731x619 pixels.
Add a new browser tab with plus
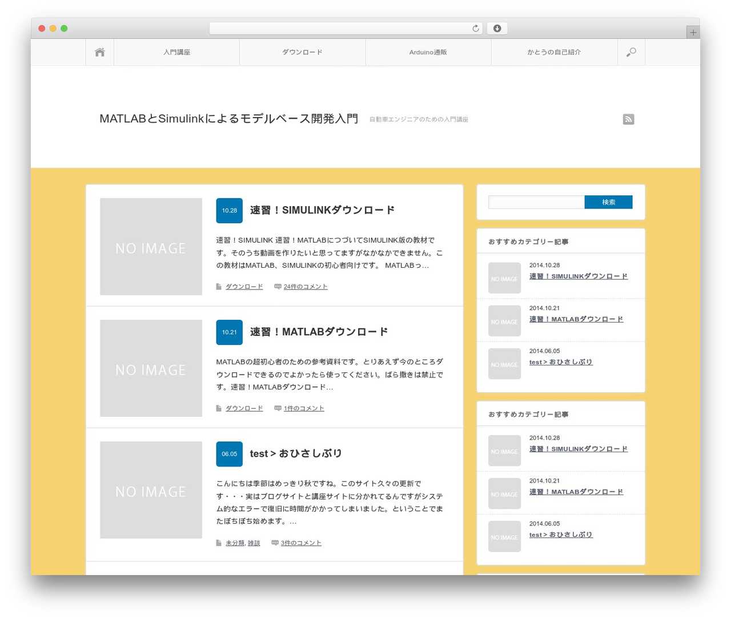693,33
